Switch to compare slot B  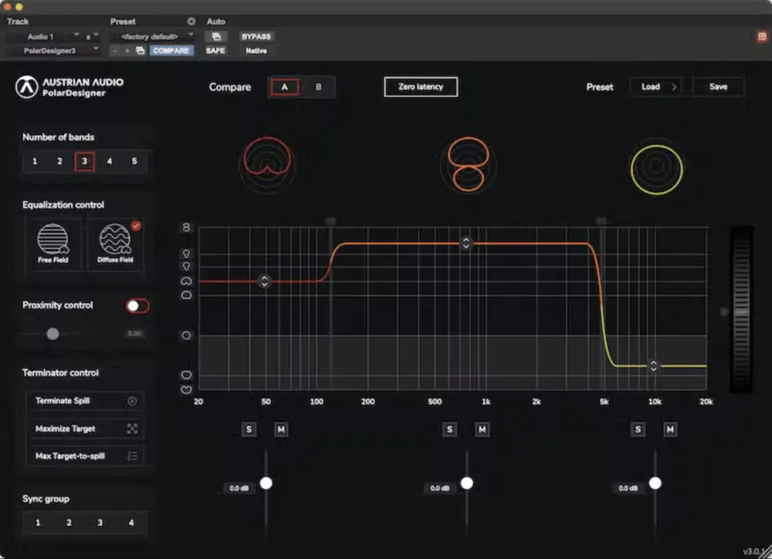[319, 87]
